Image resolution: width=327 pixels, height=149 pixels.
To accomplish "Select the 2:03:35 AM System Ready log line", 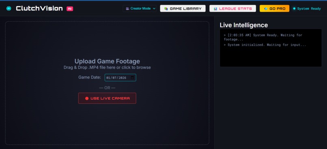I will point(263,37).
